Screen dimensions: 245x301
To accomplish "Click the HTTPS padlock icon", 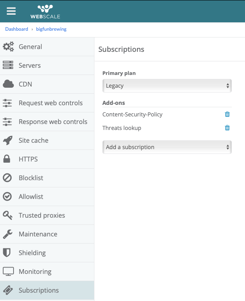I will pos(7,159).
